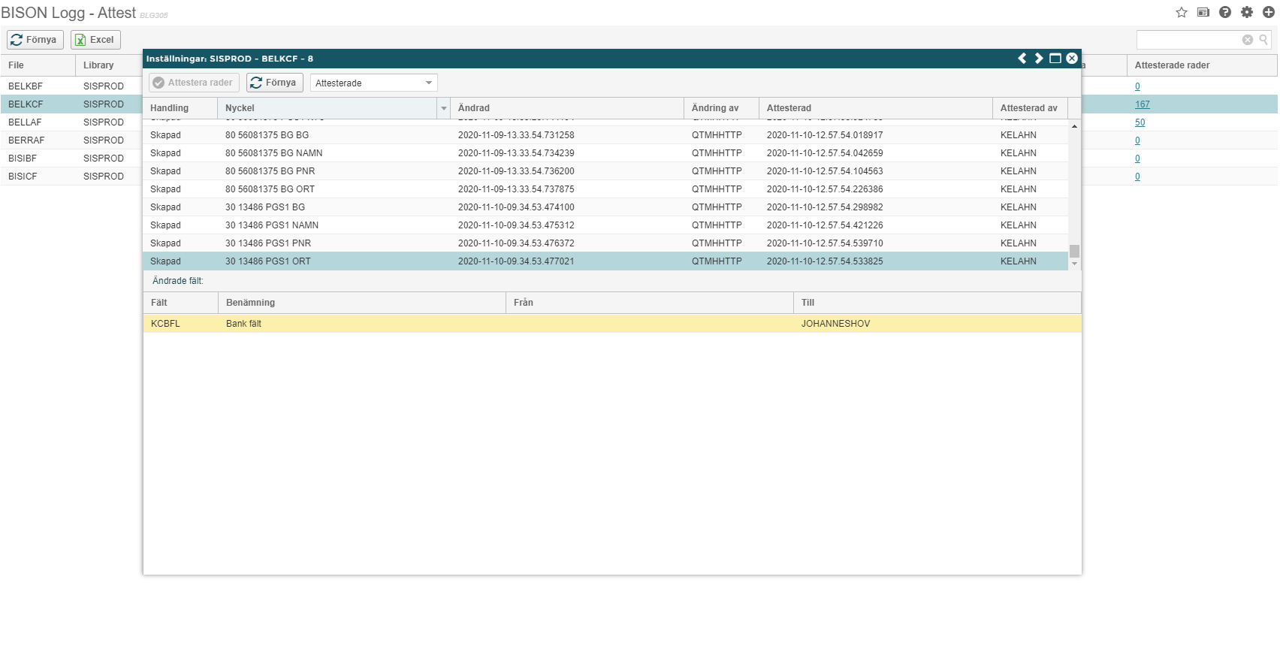Open the settings gear icon
This screenshot has height=652, width=1280.
click(x=1247, y=12)
